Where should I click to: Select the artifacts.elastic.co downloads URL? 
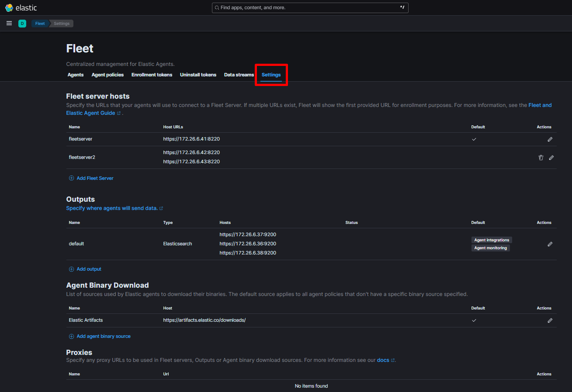tap(205, 320)
